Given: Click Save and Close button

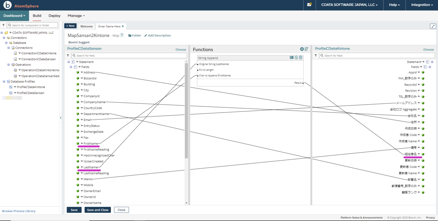Looking at the screenshot, I should click(97, 210).
